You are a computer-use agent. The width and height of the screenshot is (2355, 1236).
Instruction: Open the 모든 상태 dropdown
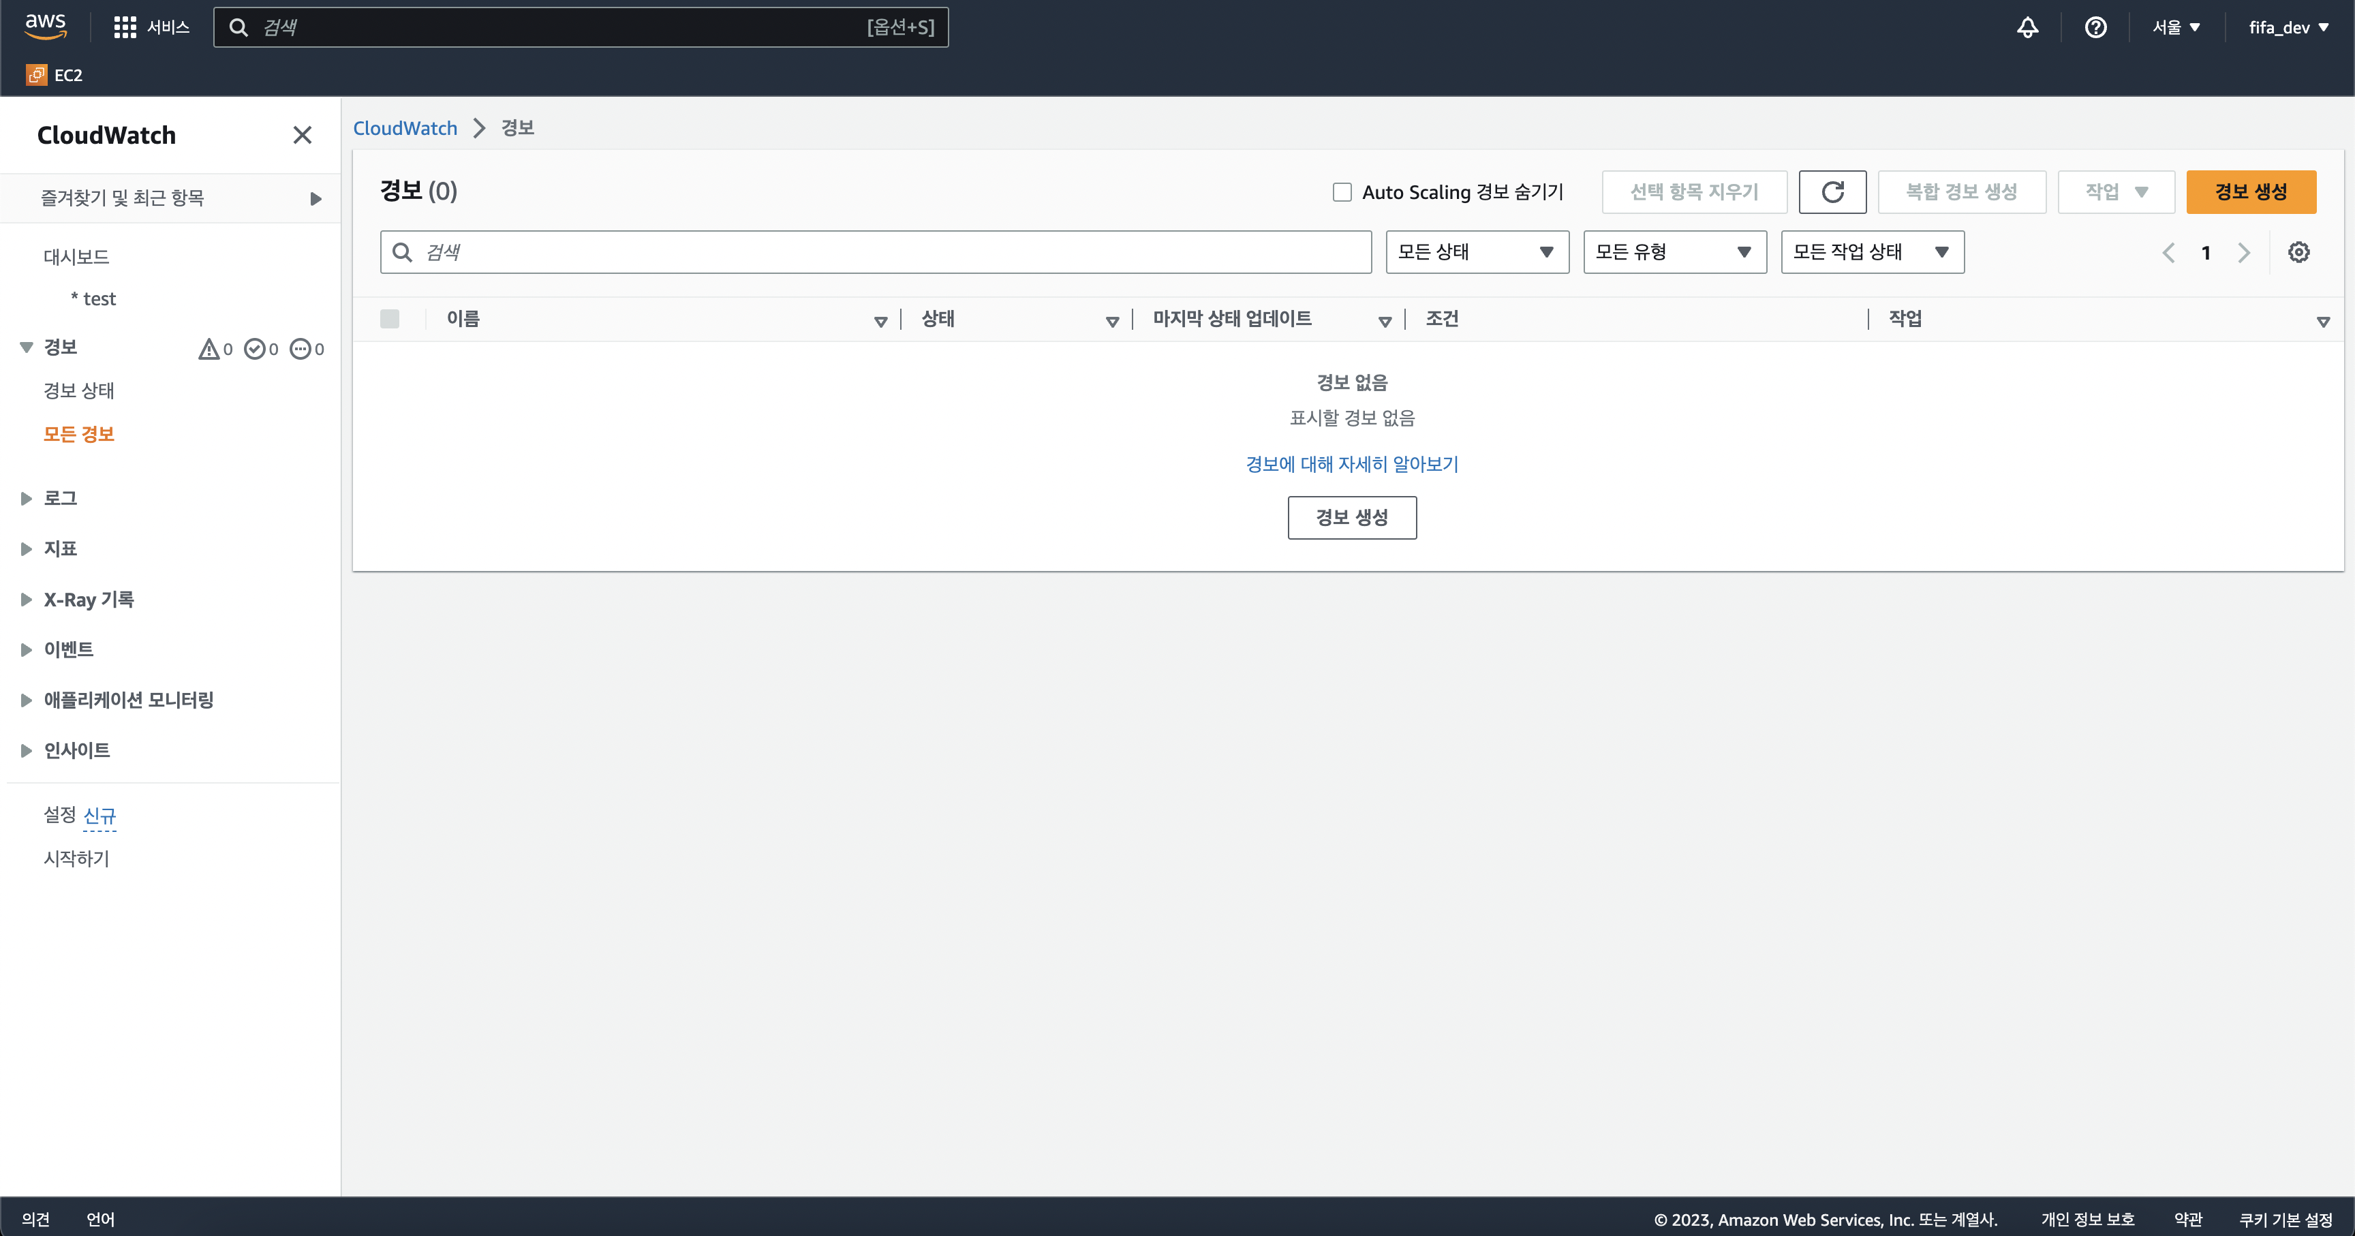[x=1477, y=252]
